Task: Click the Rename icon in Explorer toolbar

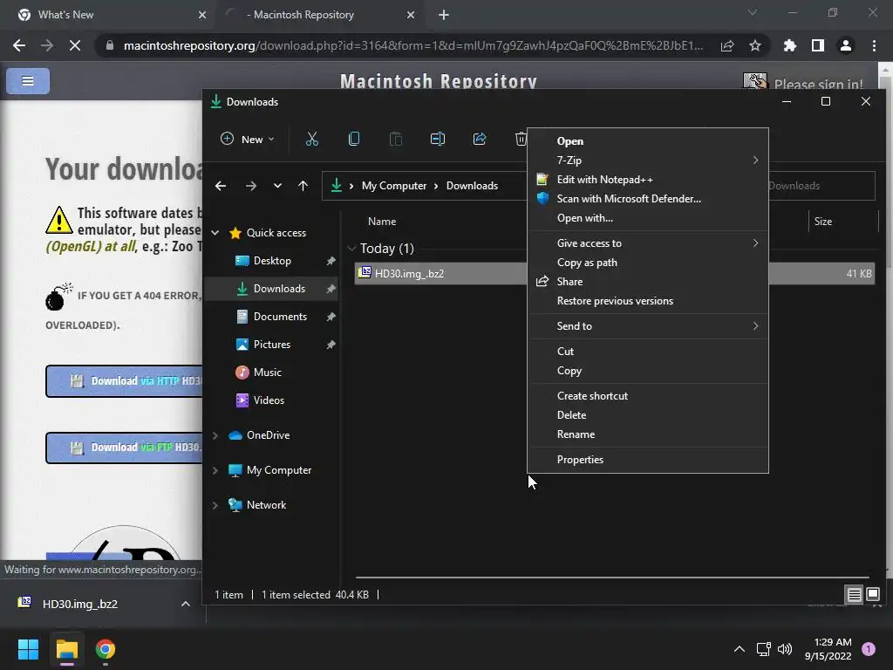Action: click(x=438, y=139)
